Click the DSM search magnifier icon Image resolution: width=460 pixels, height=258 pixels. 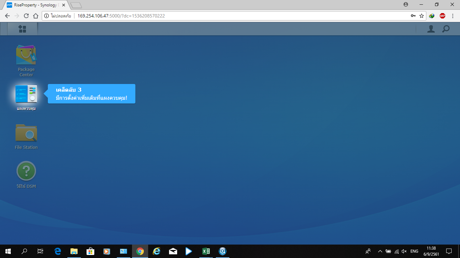pos(446,29)
